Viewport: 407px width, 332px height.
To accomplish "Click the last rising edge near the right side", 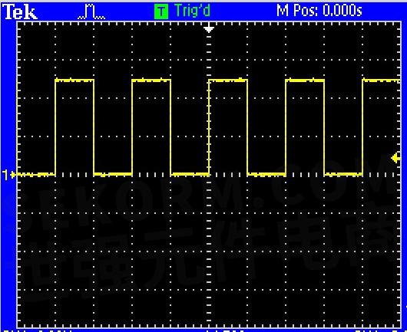I will (x=362, y=127).
